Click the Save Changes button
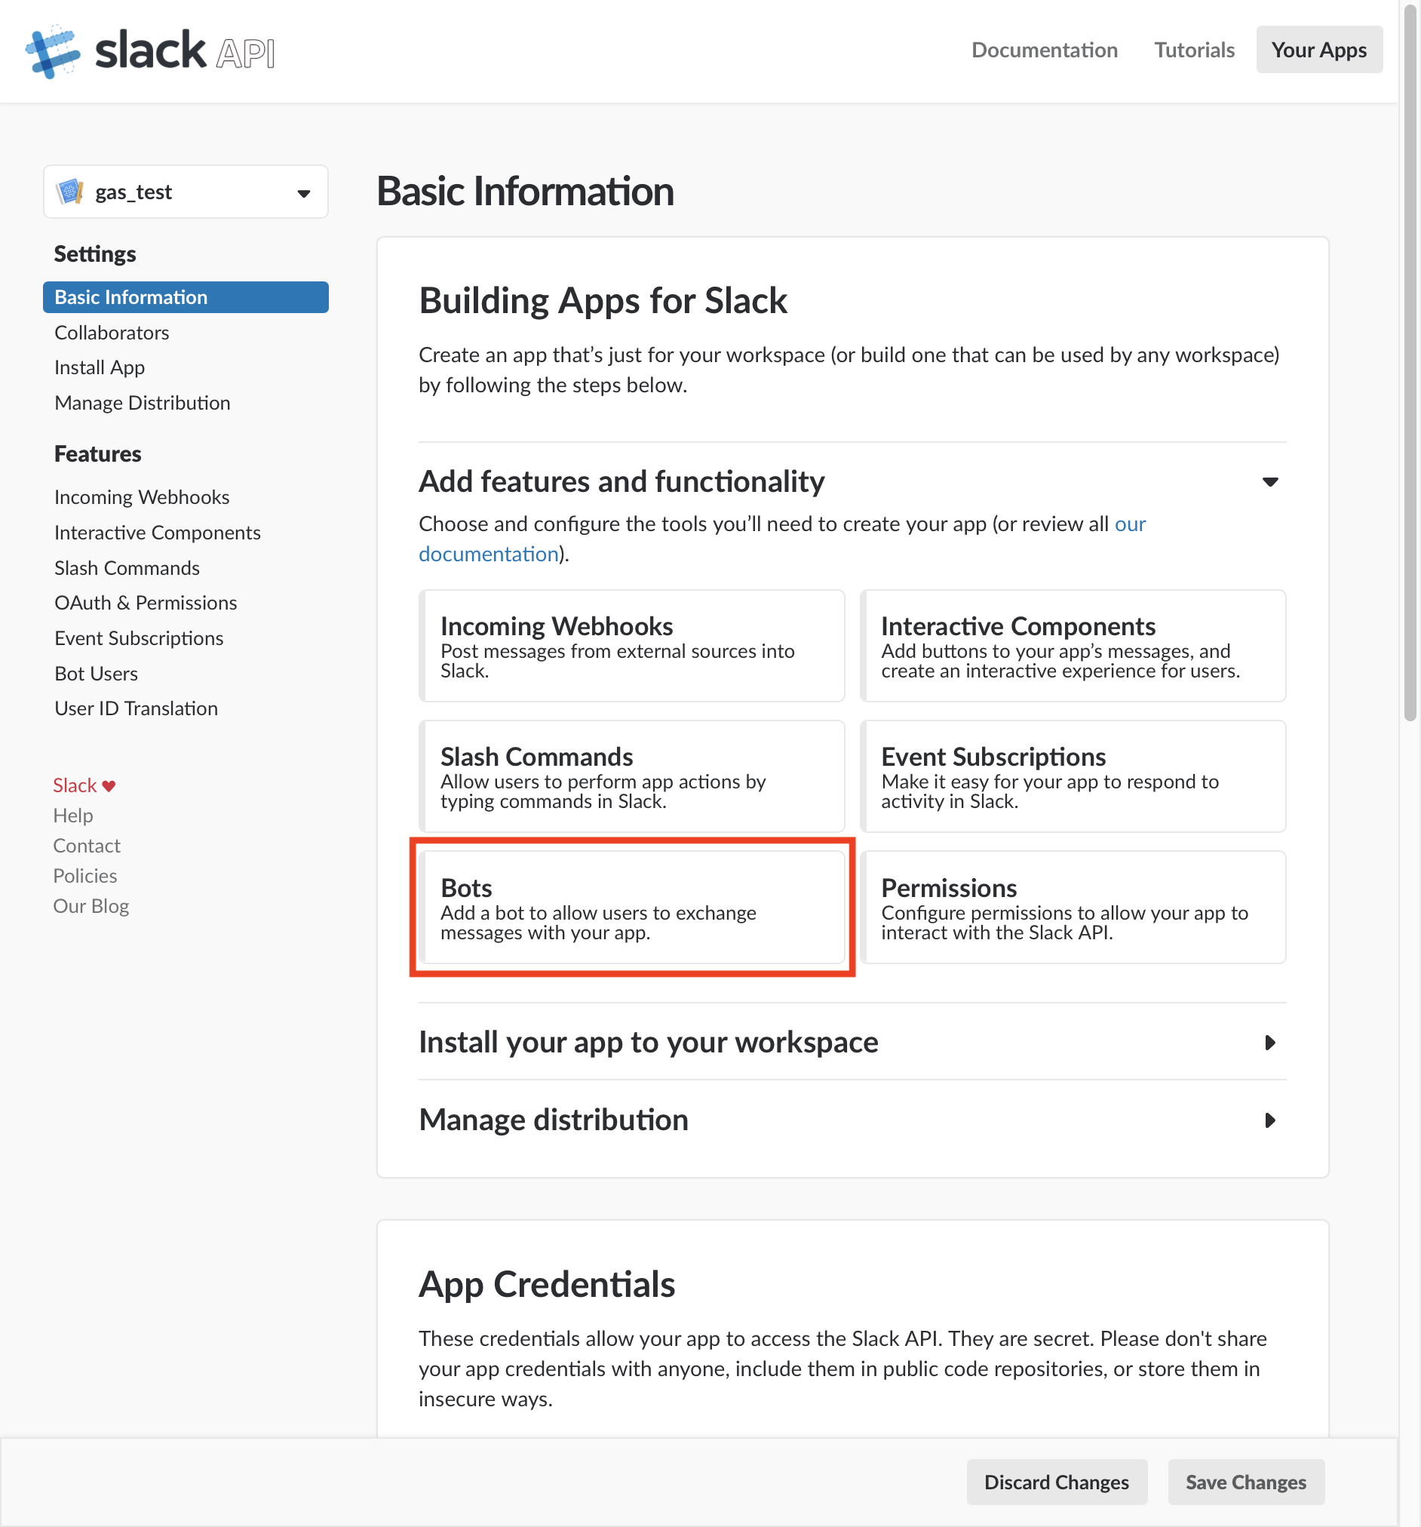 (1246, 1482)
